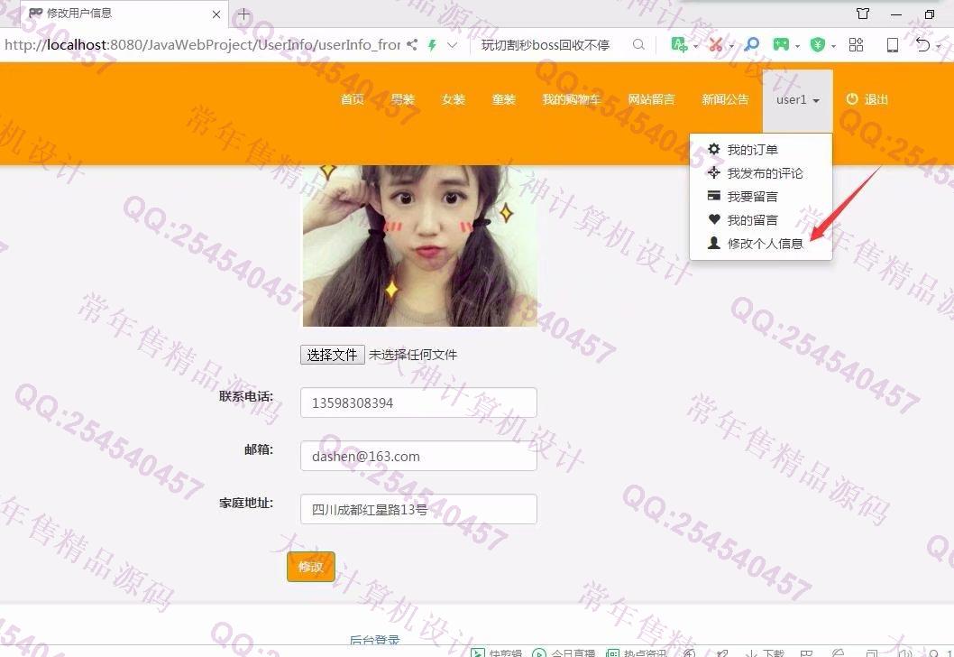Choose 修改个人信息 in the dropdown menu

(765, 244)
